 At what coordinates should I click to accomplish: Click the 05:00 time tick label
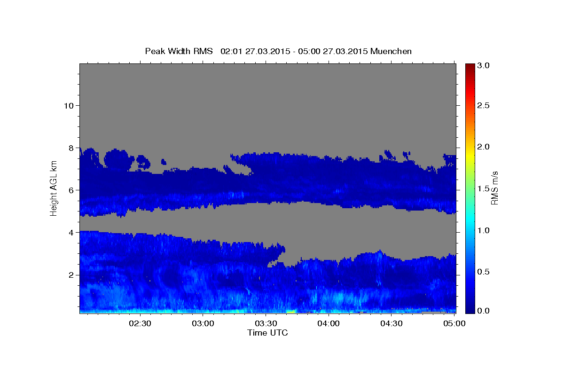click(454, 323)
